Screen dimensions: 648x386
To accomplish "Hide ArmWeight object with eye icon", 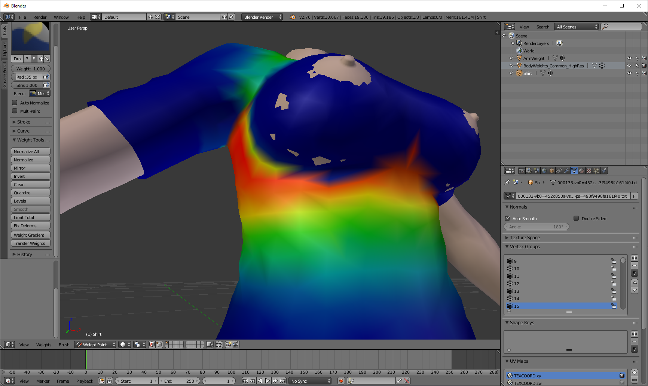I will coord(629,58).
